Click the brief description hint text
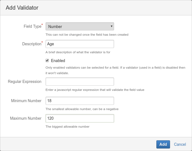 coord(78,52)
